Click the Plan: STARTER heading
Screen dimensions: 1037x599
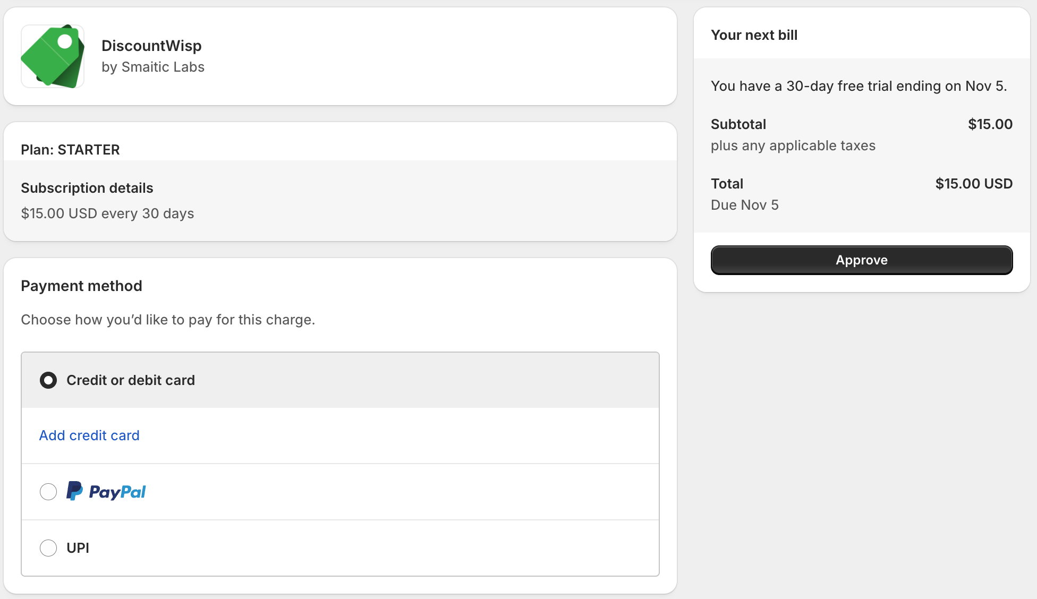click(x=70, y=150)
